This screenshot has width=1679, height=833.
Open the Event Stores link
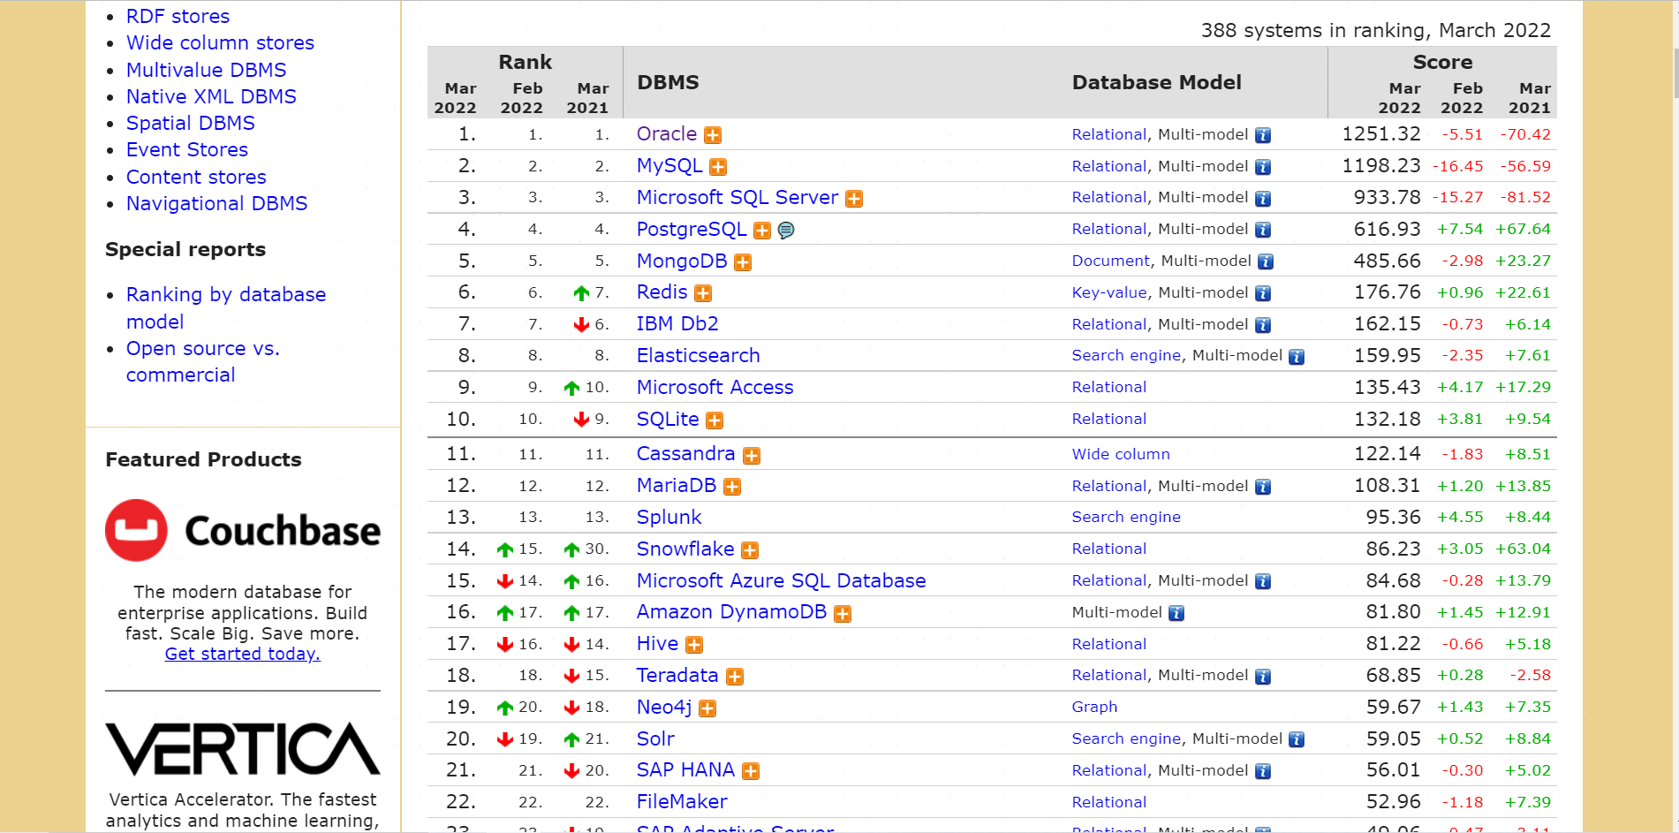(186, 149)
